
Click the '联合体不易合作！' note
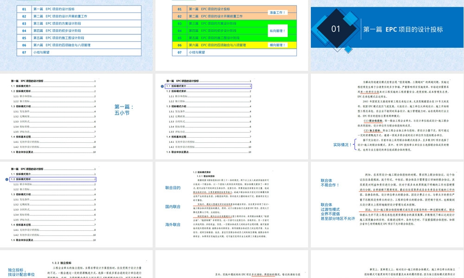pyautogui.click(x=329, y=183)
